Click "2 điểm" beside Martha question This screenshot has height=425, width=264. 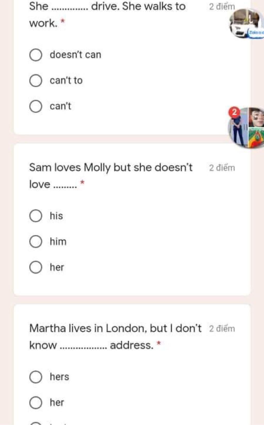pyautogui.click(x=222, y=329)
